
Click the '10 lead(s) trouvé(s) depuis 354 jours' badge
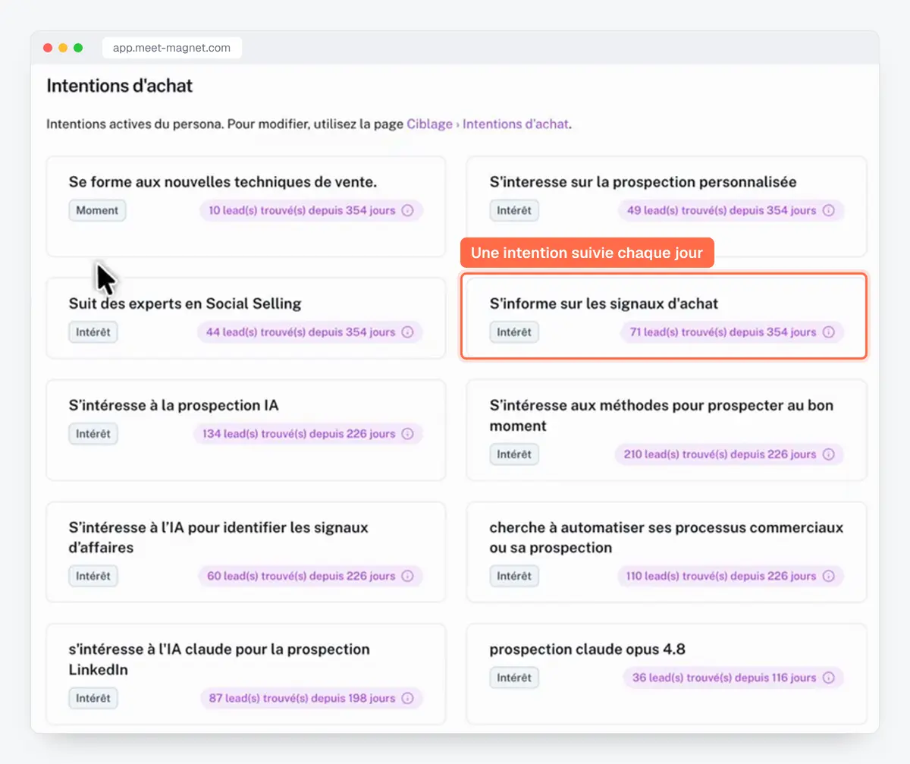pos(311,210)
